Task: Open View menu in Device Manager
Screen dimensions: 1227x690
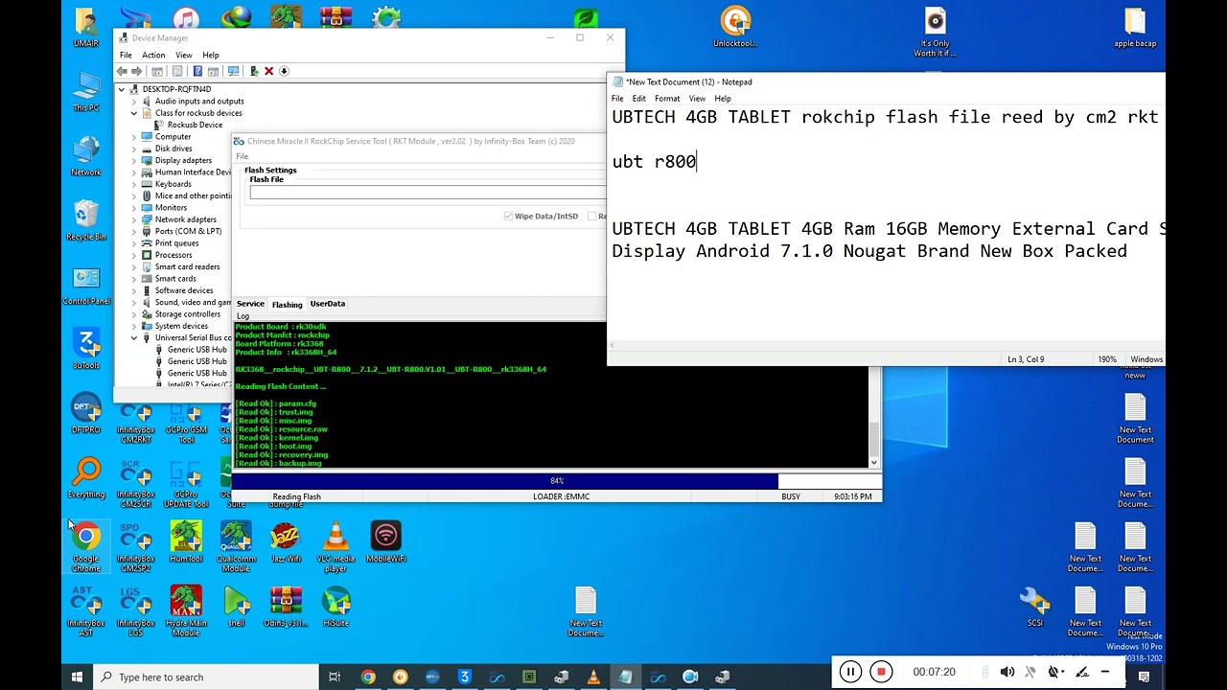Action: tap(183, 55)
